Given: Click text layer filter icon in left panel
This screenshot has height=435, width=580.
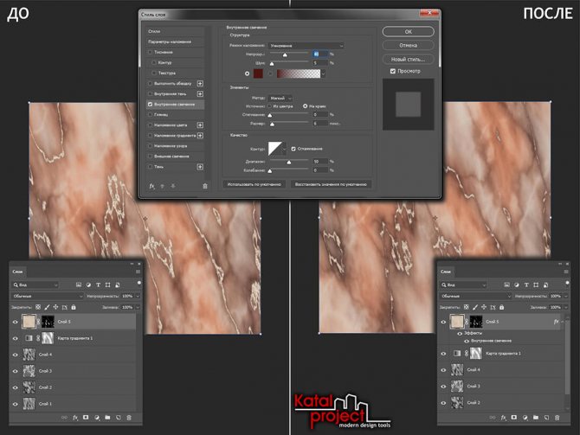Looking at the screenshot, I should pos(97,284).
